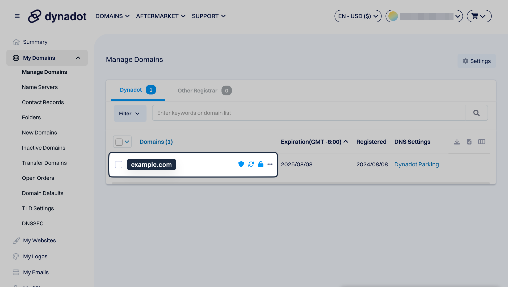
Task: Click the My Logos label
Action: (35, 256)
